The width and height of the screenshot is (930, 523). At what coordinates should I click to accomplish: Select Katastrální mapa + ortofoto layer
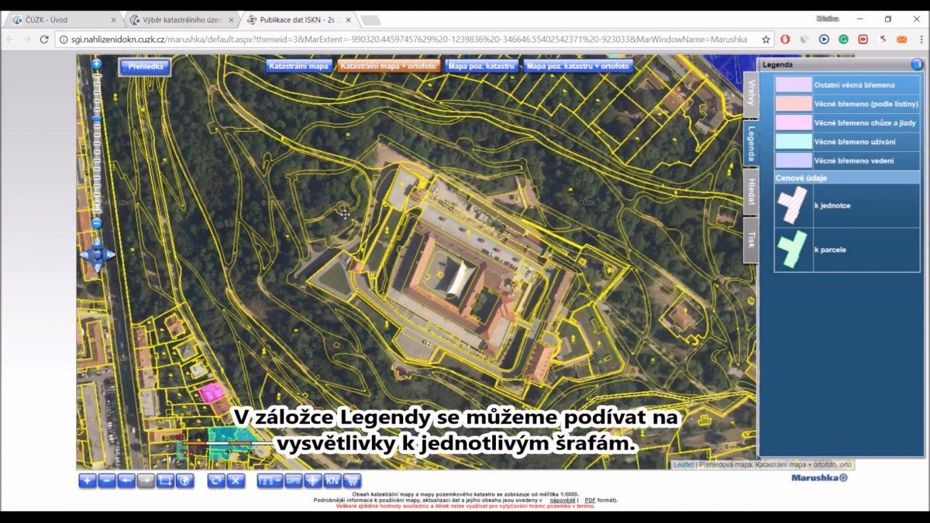[389, 67]
